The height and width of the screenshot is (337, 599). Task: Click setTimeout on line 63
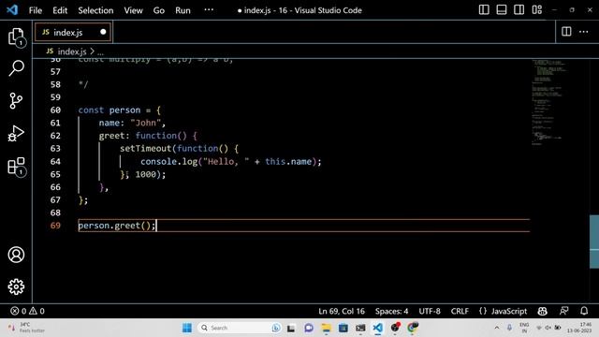tap(146, 148)
